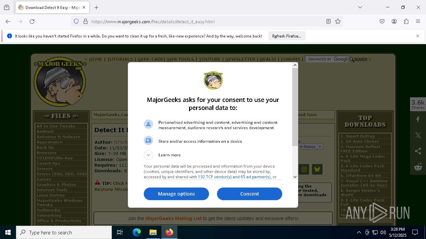This screenshot has width=426, height=239.
Task: Open YOUTUBE in site navigation
Action: click(210, 59)
